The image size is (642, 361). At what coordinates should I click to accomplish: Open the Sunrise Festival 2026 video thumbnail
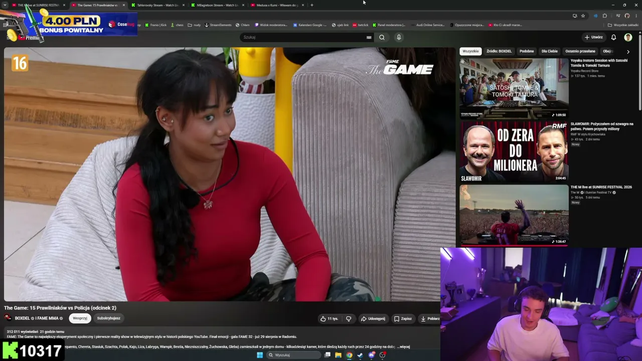[x=514, y=215]
